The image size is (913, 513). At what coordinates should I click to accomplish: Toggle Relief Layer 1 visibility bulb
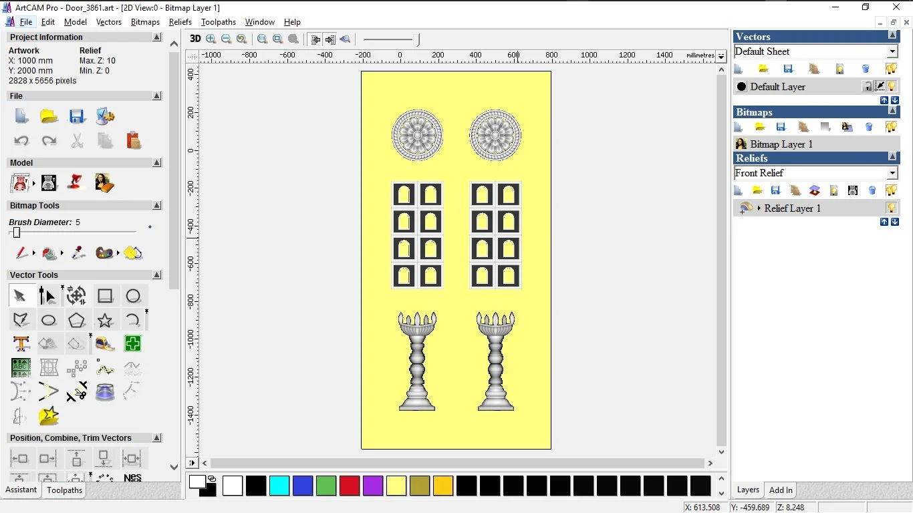(891, 208)
